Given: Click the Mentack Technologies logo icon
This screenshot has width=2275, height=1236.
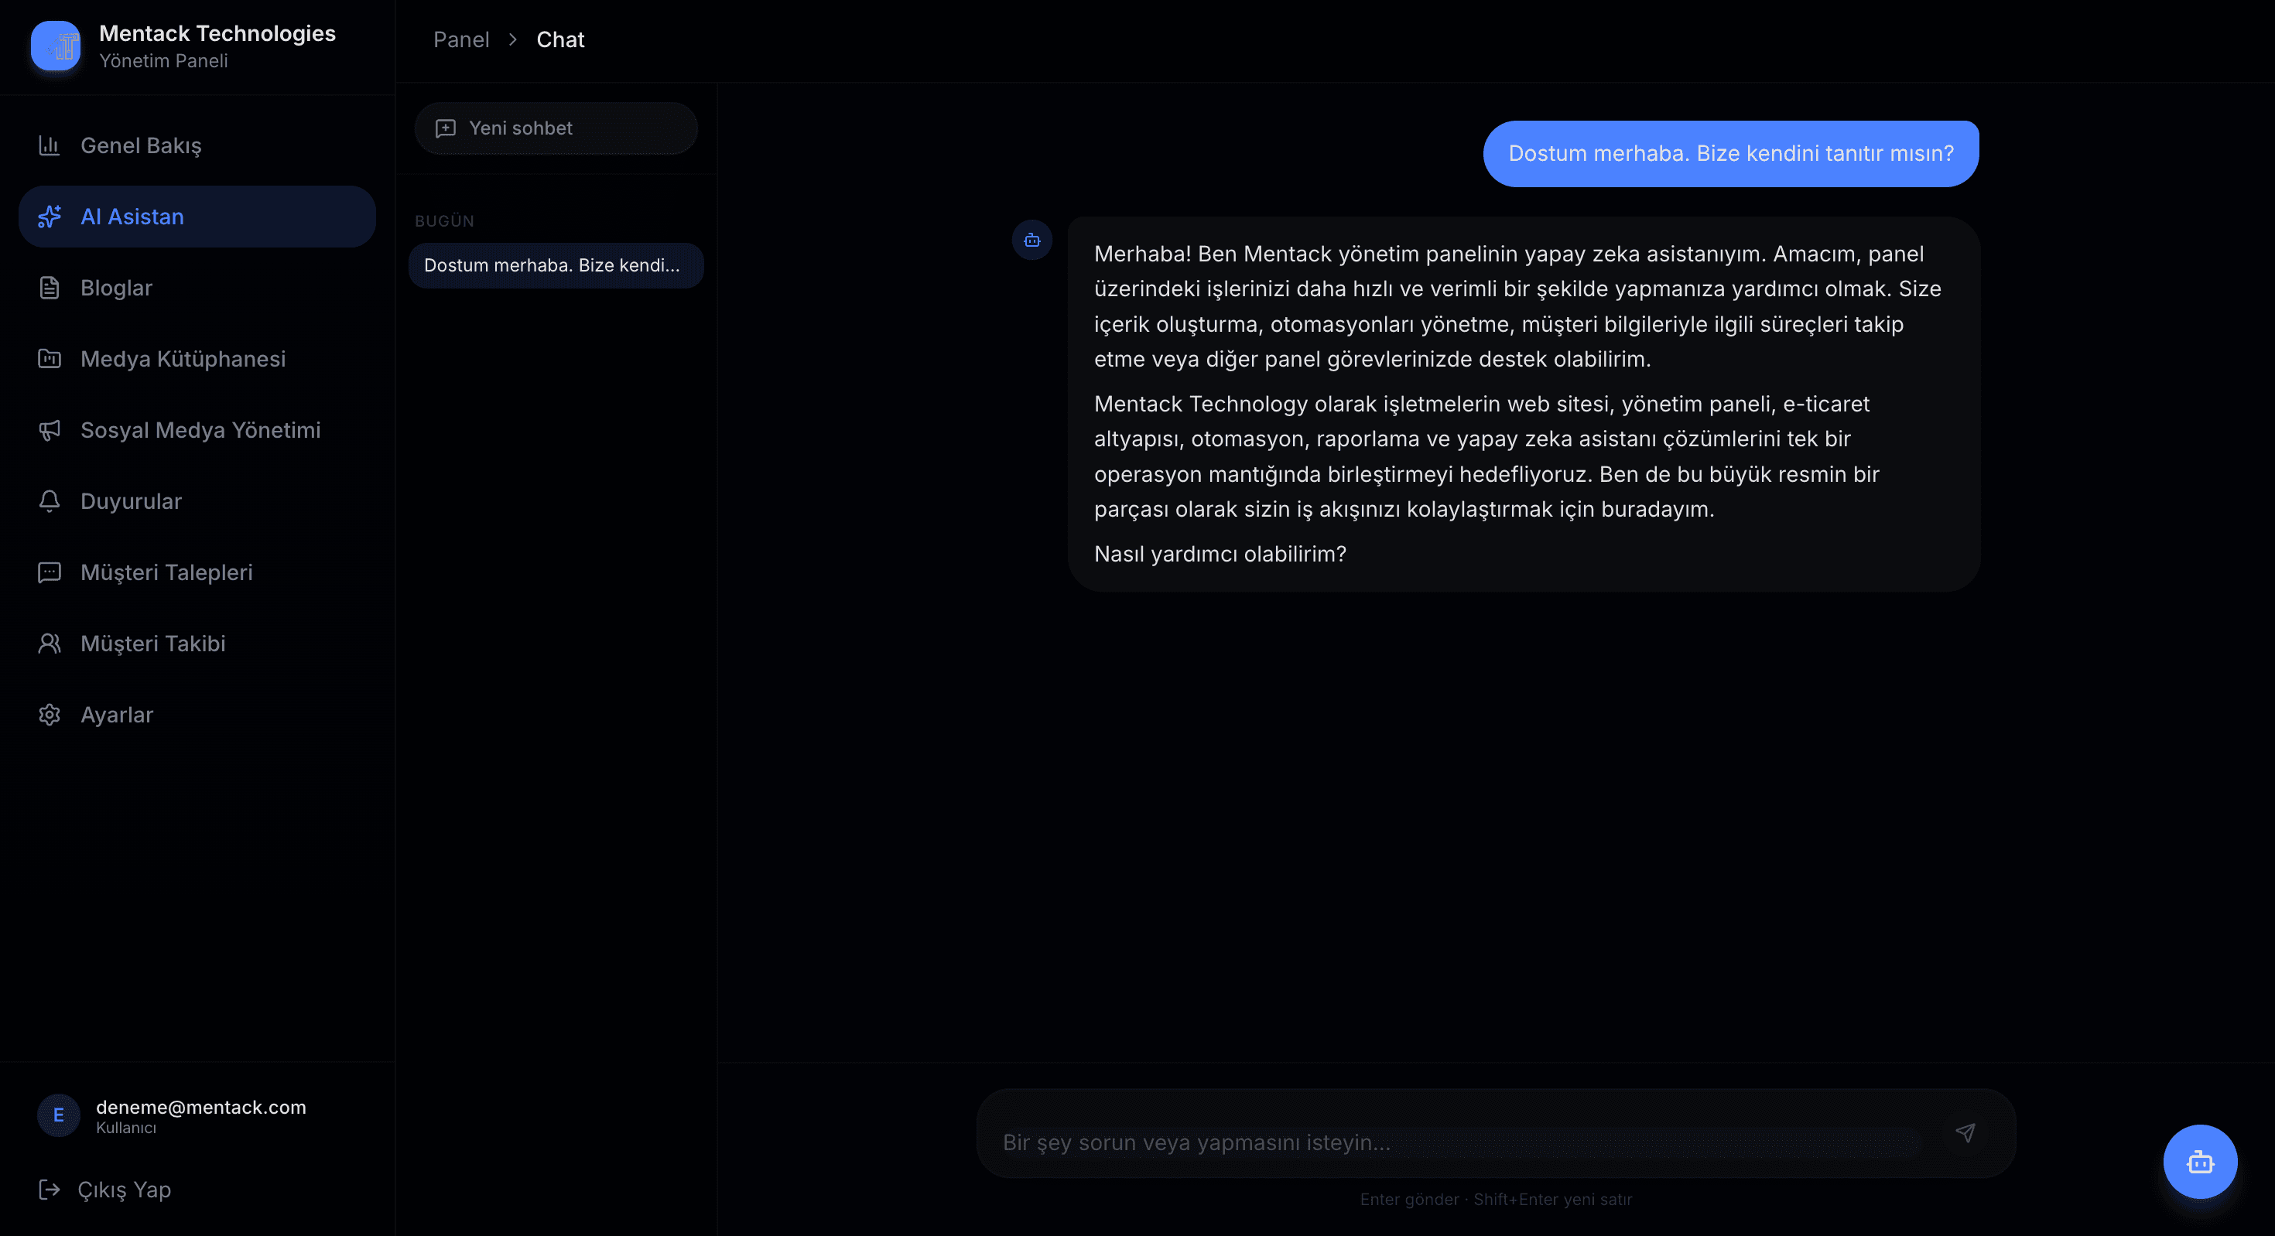Looking at the screenshot, I should click(x=56, y=46).
